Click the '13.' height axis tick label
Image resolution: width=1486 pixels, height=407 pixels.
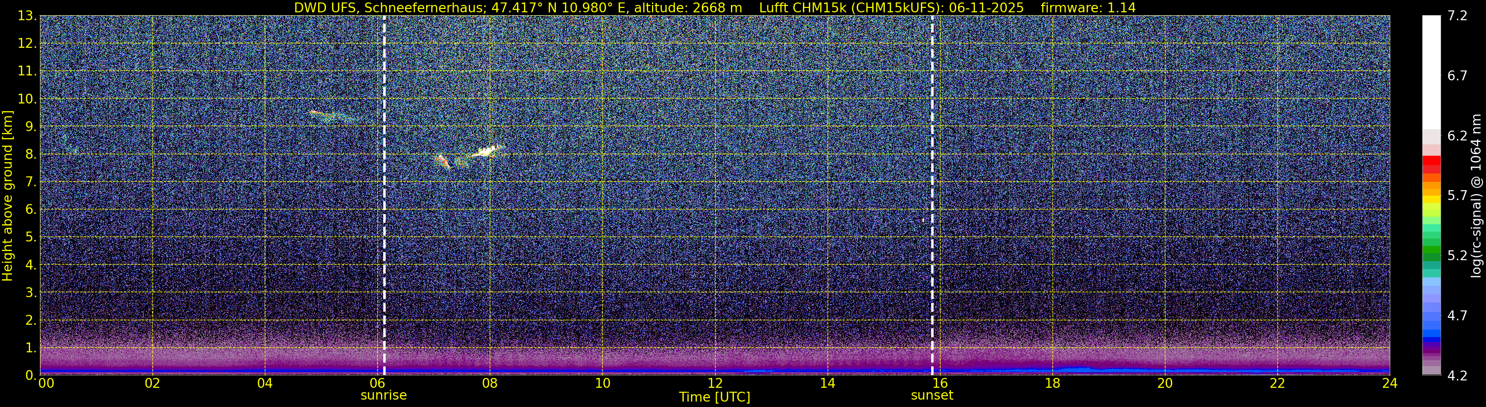coord(27,16)
